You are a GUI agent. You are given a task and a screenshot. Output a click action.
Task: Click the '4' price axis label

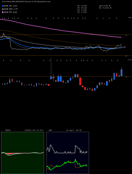(x=126, y=35)
